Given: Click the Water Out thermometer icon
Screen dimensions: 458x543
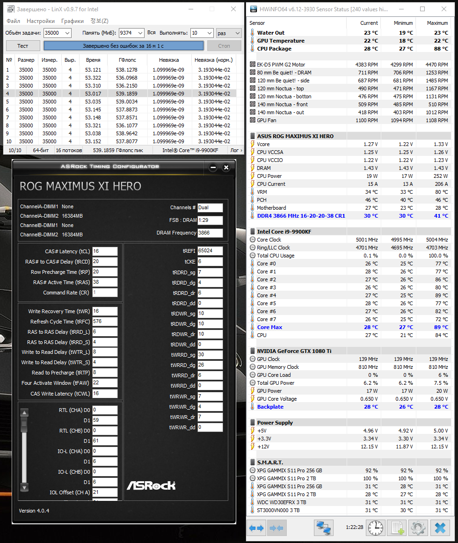Looking at the screenshot, I should point(253,33).
